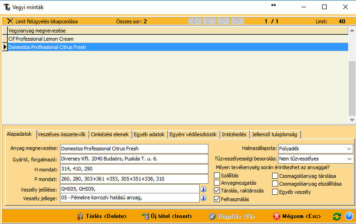
Task: Uncheck Tárolás, raktározás checkbox
Action: click(x=217, y=191)
